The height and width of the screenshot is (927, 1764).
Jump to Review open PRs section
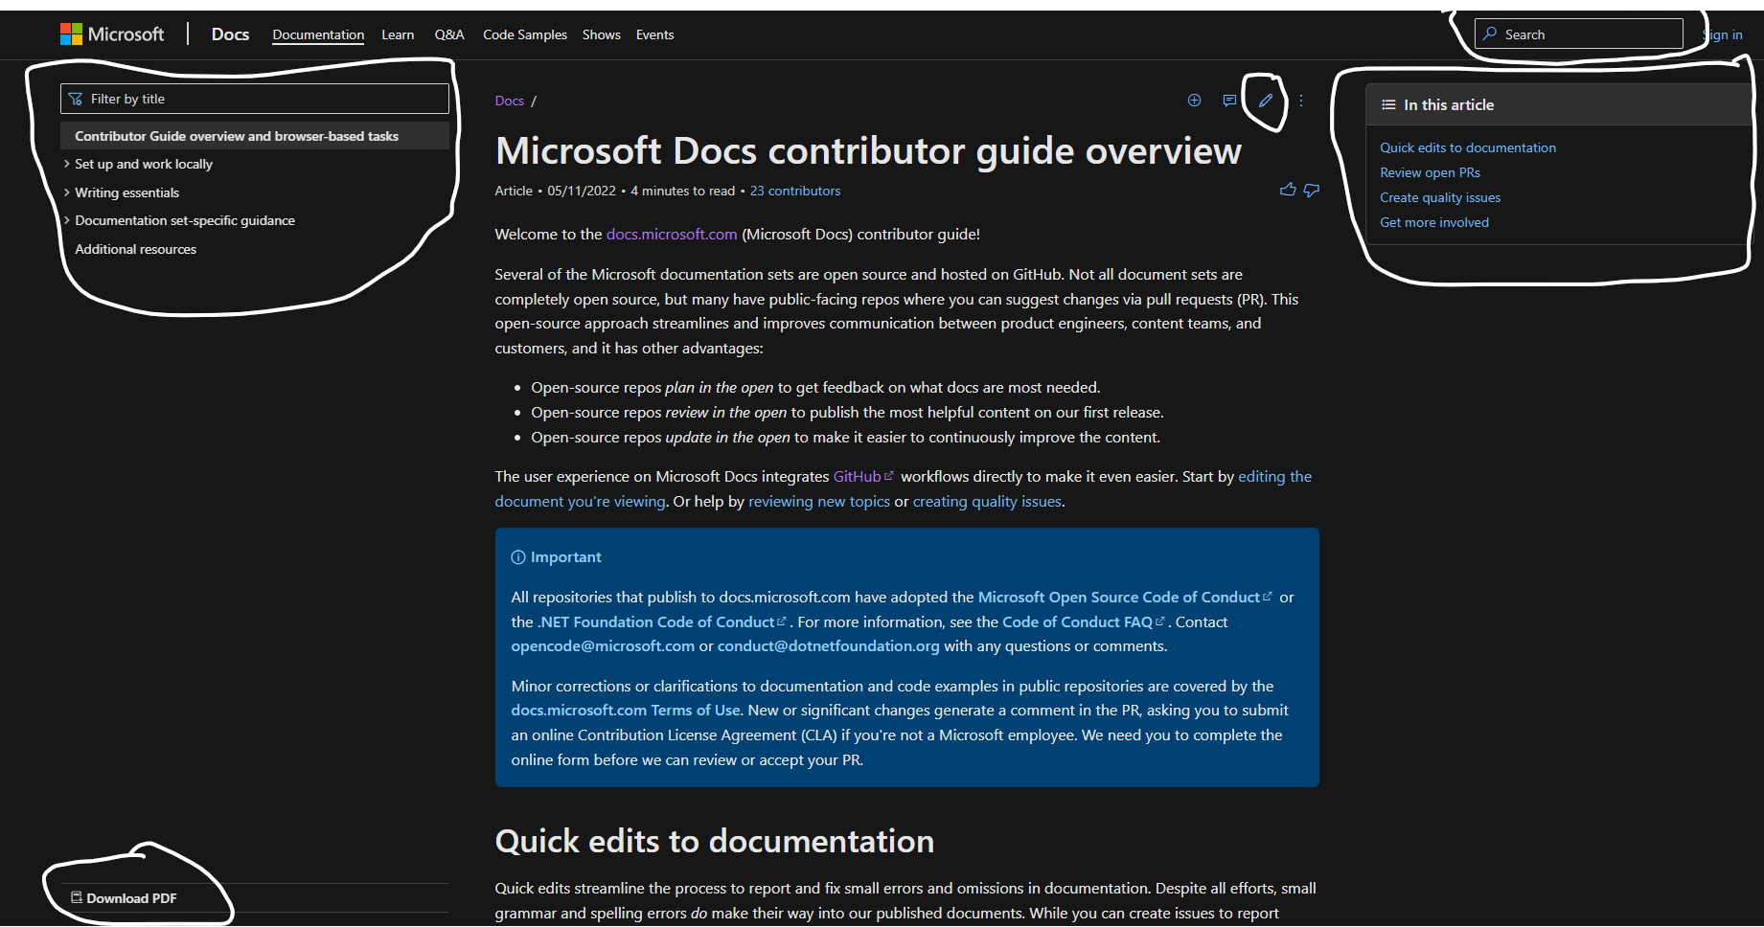(1430, 172)
